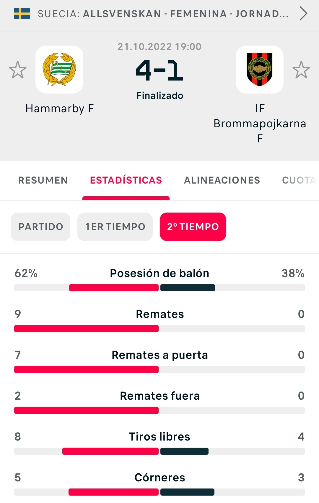
Task: Show full-match stats via Partido filter
Action: point(40,227)
